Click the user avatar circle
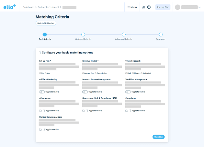The height and width of the screenshot is (147, 204). (x=177, y=7)
